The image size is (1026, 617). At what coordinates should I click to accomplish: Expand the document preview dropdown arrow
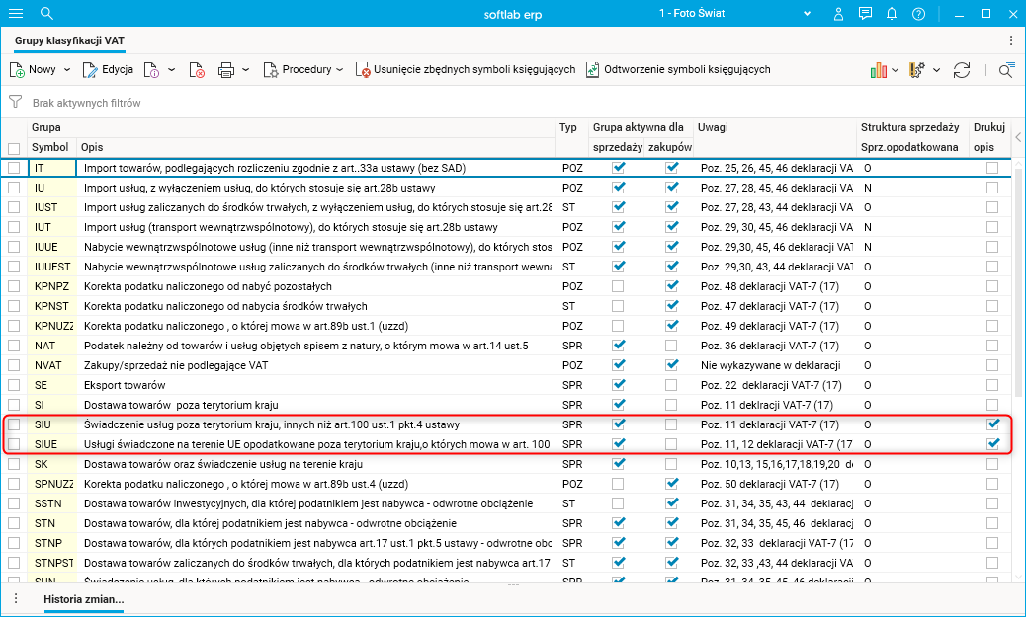click(x=171, y=70)
